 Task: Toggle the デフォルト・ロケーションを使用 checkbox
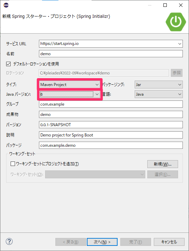8,64
